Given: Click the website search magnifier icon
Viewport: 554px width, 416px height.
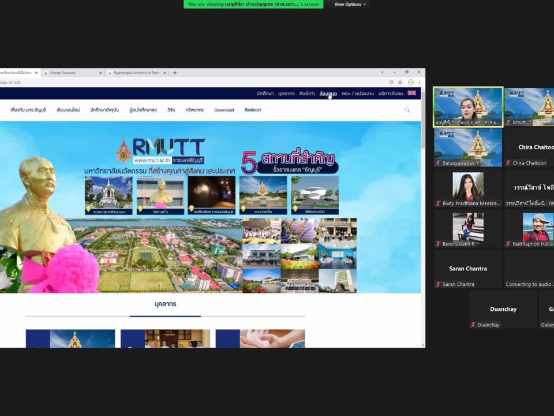Looking at the screenshot, I should coord(407,110).
